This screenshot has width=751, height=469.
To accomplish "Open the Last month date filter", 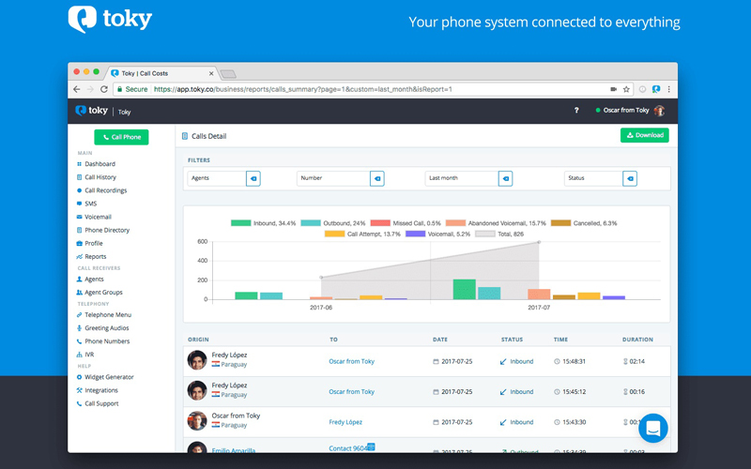I will point(461,178).
